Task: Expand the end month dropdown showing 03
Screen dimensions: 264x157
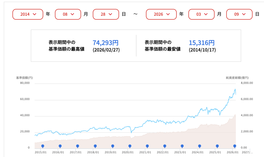Action: [x=201, y=14]
